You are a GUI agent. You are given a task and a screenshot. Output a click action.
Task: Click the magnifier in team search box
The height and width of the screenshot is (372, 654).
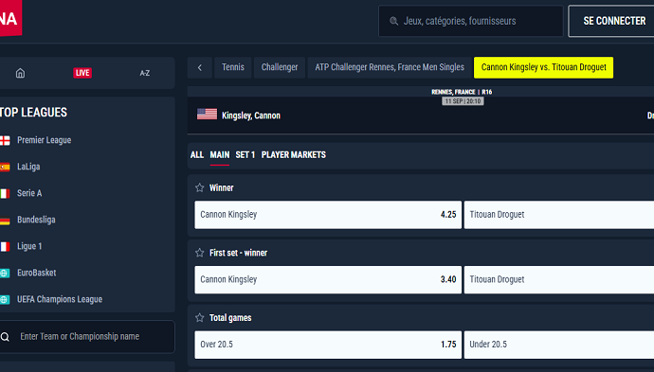(x=5, y=337)
